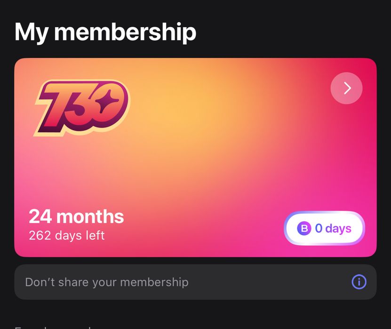
Task: Open the info icon beside sharing notice
Action: [359, 282]
